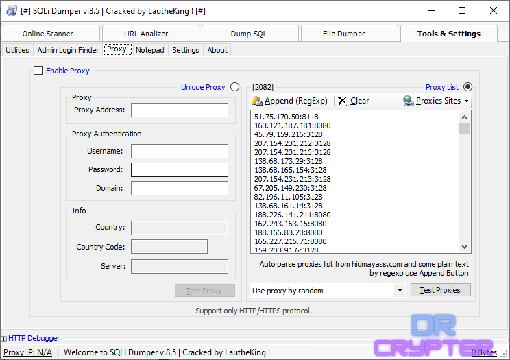The width and height of the screenshot is (510, 360).
Task: Select proxy entry 207.154.231.213:3128
Action: [293, 179]
